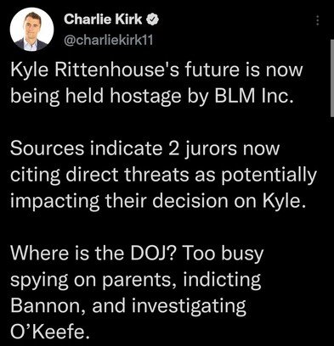334x346 pixels.
Task: Open the three-dot more options menu
Action: click(x=318, y=20)
